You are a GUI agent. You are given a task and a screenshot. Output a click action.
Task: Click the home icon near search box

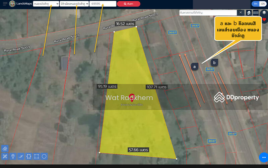pyautogui.click(x=249, y=13)
